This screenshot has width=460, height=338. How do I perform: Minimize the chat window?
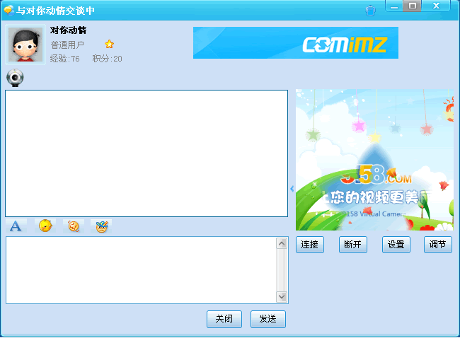coord(394,6)
